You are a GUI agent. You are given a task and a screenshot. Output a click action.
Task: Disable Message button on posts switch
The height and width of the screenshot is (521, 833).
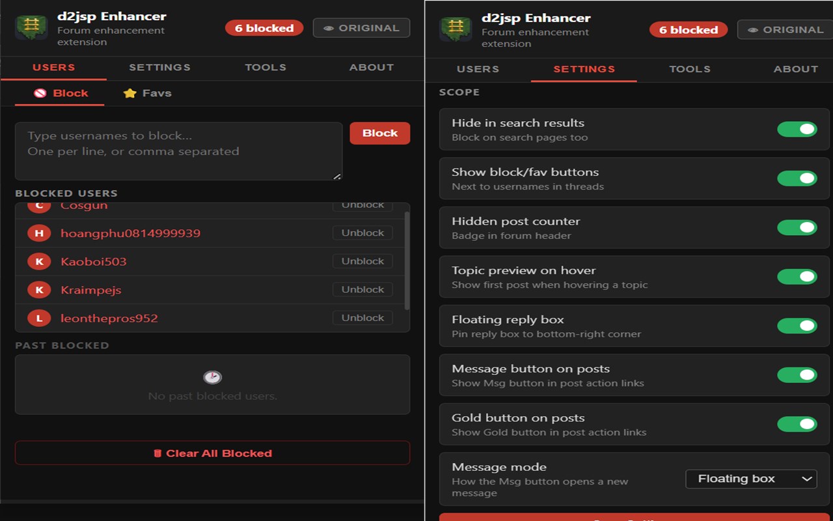click(x=797, y=375)
